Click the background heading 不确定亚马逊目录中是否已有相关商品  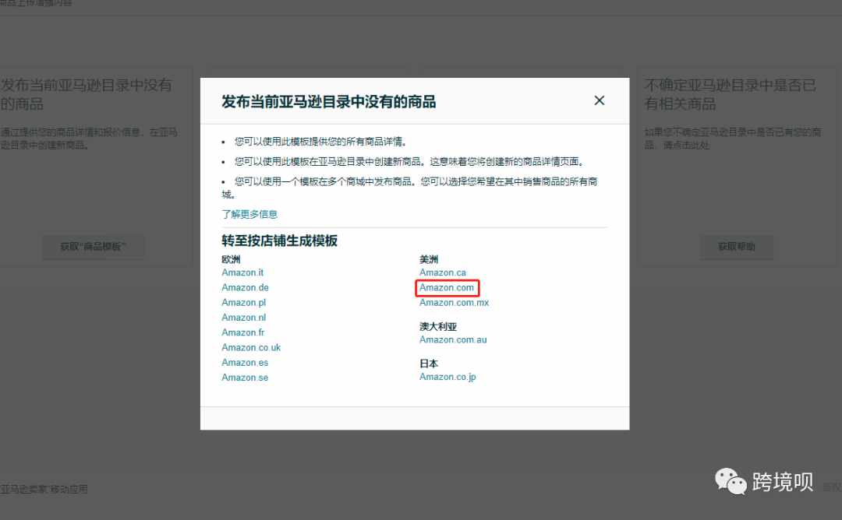[730, 94]
